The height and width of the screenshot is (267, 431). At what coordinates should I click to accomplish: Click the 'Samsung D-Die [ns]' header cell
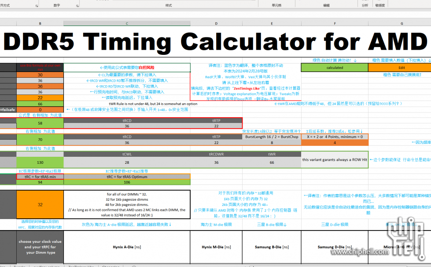(335, 247)
